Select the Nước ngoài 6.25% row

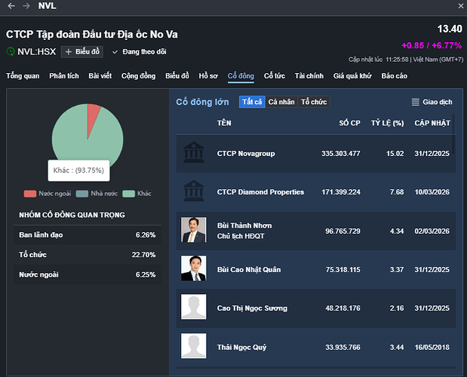(x=88, y=274)
